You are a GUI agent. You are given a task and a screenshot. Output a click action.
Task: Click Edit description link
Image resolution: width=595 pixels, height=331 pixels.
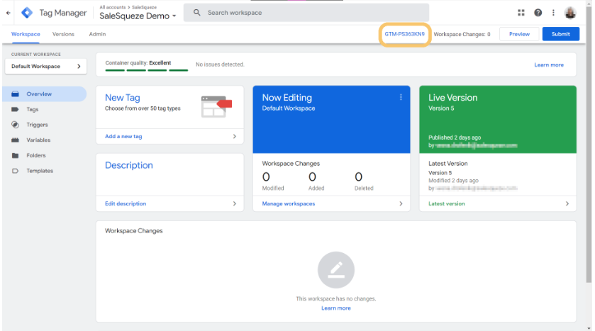click(126, 203)
